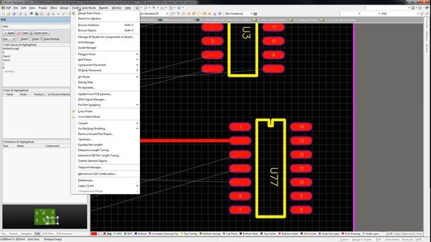Viewport: 431px width, 242px height.
Task: Click the icon next to No Variations dropdown
Action: point(255,13)
